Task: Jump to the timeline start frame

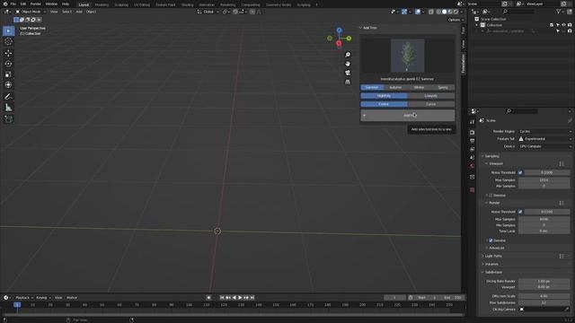Action: tap(222, 298)
